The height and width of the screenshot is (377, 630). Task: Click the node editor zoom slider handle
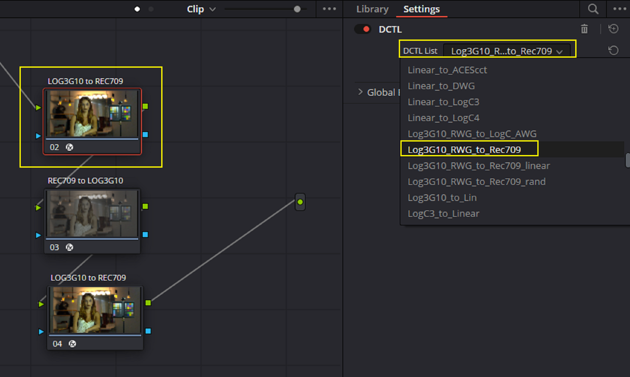click(297, 9)
